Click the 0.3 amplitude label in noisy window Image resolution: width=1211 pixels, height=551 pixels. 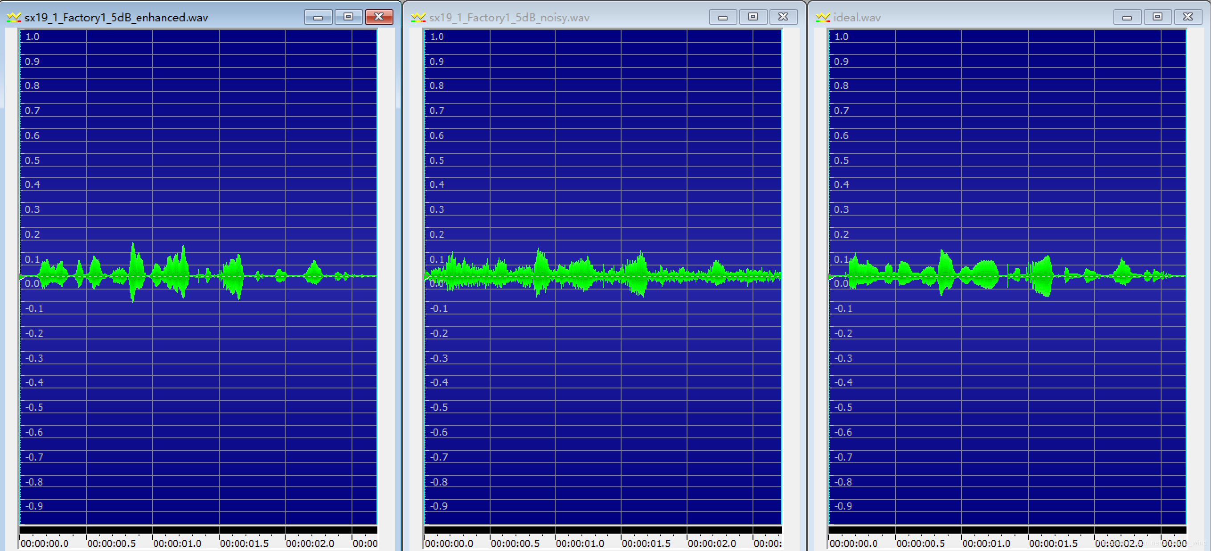click(x=437, y=209)
